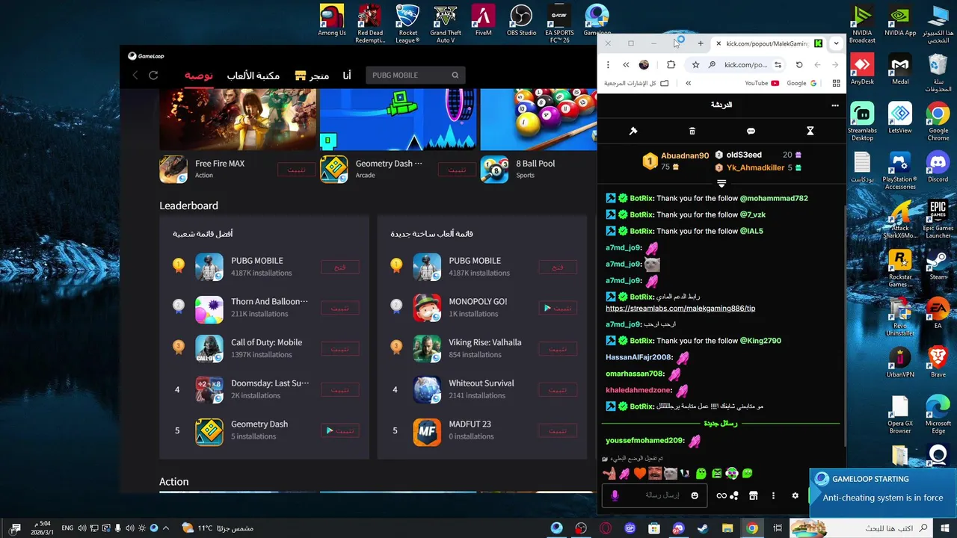The image size is (957, 538).
Task: Open the مكتبة الألعاب tab
Action: (x=253, y=75)
